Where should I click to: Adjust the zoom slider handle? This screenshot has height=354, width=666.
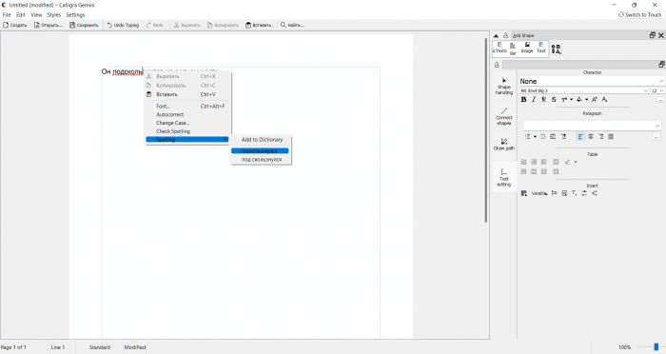coord(656,347)
